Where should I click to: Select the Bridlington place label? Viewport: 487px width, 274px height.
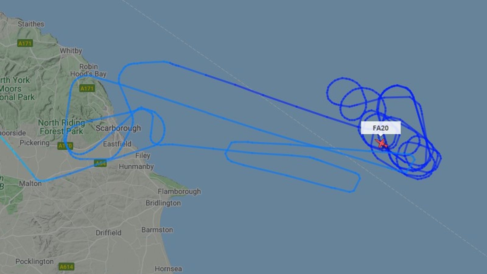click(x=163, y=203)
